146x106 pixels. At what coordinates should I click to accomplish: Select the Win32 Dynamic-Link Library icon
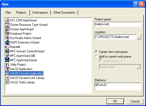(x=7, y=78)
